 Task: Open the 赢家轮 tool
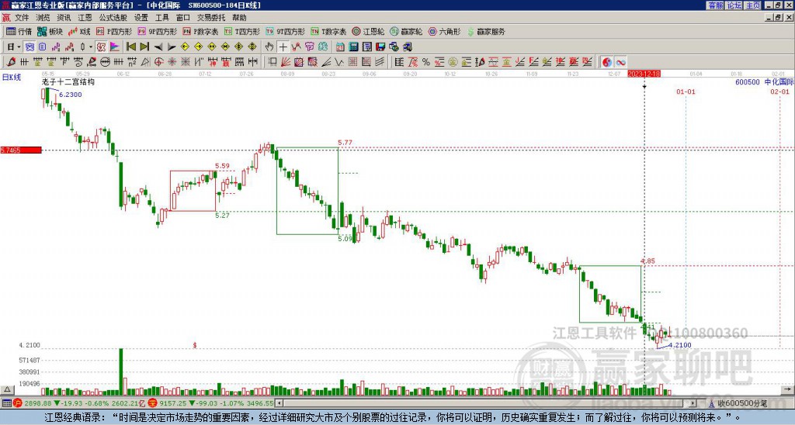pos(406,31)
